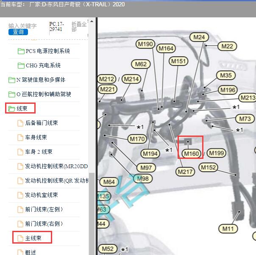This screenshot has width=256, height=255.
Task: Click connector label M24
Action: tap(199, 37)
